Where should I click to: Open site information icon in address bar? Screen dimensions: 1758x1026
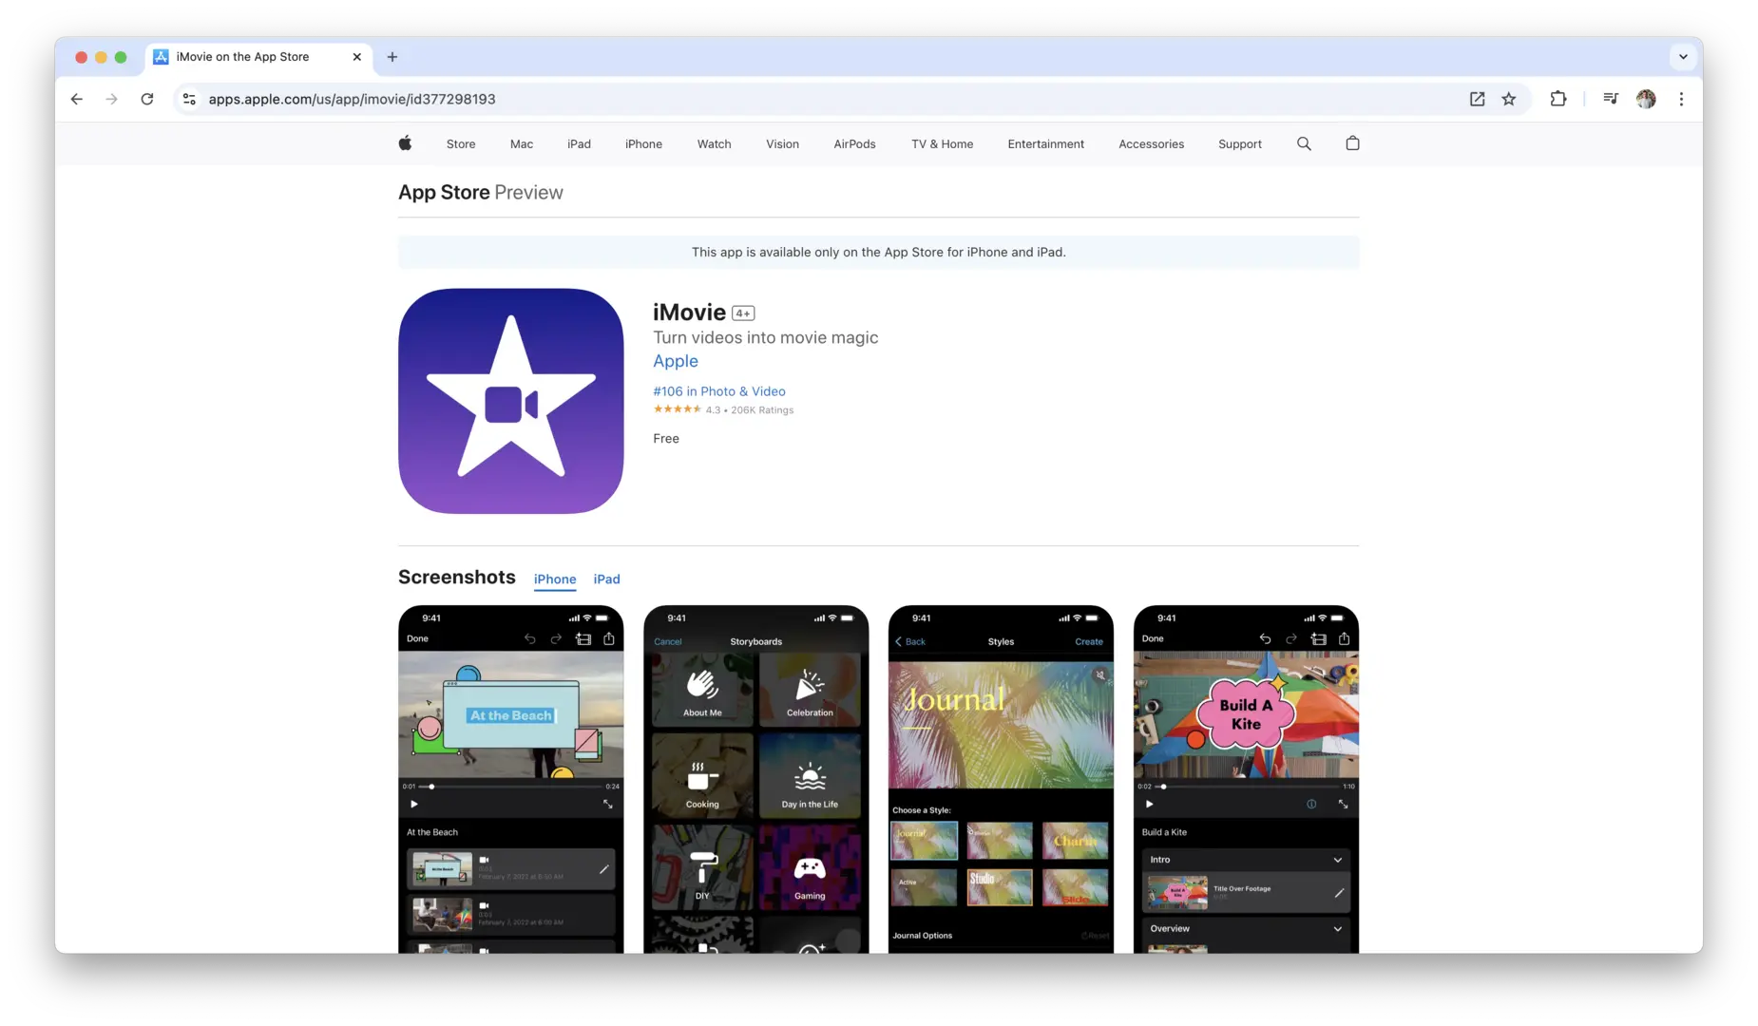click(189, 99)
